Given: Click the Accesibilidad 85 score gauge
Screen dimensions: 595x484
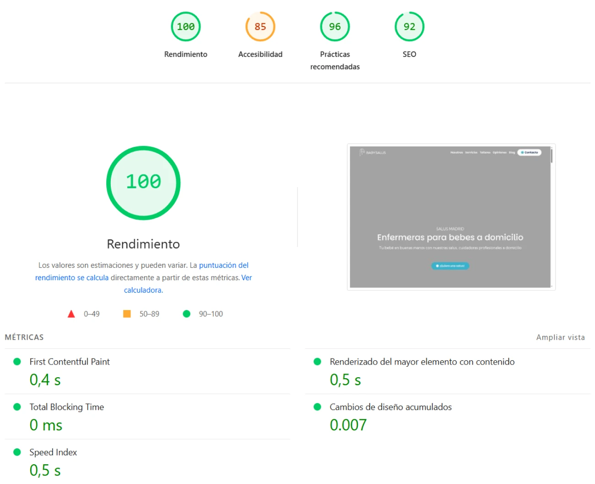Looking at the screenshot, I should [x=260, y=27].
